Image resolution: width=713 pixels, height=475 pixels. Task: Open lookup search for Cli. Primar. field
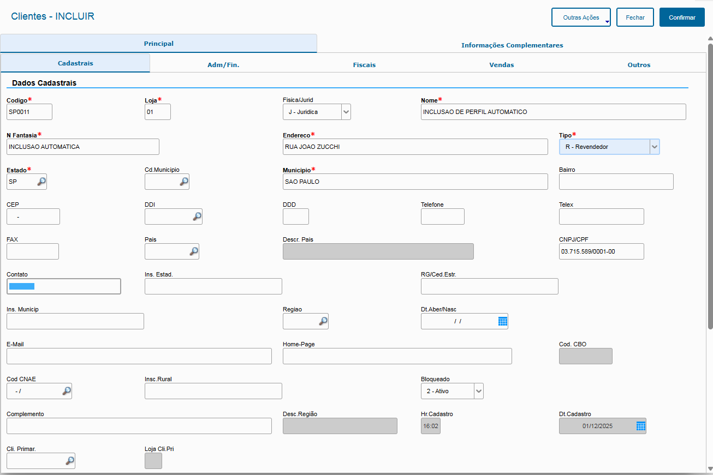pos(70,461)
